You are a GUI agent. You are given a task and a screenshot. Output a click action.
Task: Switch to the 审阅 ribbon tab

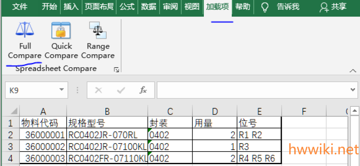click(x=171, y=7)
